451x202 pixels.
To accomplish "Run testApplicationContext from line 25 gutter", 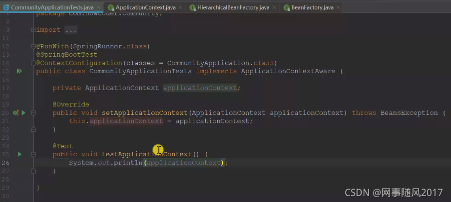I will pos(19,154).
